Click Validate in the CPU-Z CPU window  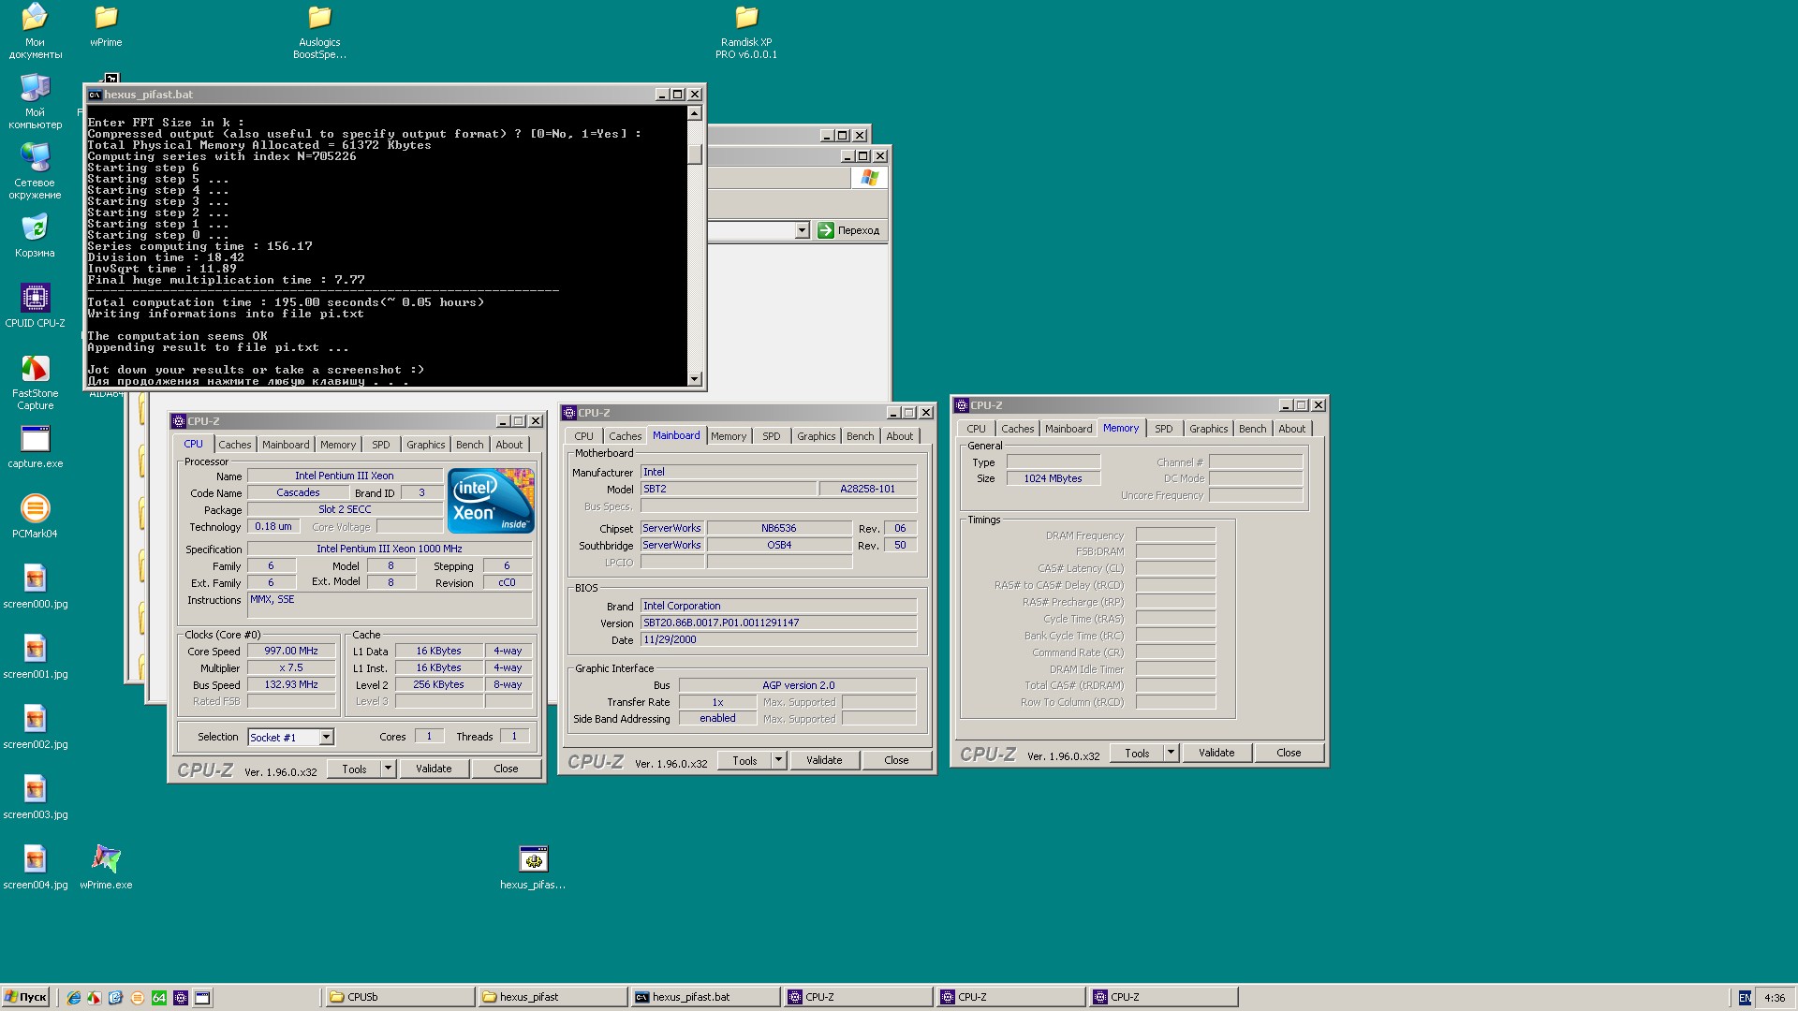(x=434, y=769)
